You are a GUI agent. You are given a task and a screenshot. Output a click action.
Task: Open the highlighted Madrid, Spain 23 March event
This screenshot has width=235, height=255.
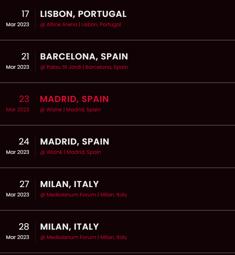(x=74, y=99)
